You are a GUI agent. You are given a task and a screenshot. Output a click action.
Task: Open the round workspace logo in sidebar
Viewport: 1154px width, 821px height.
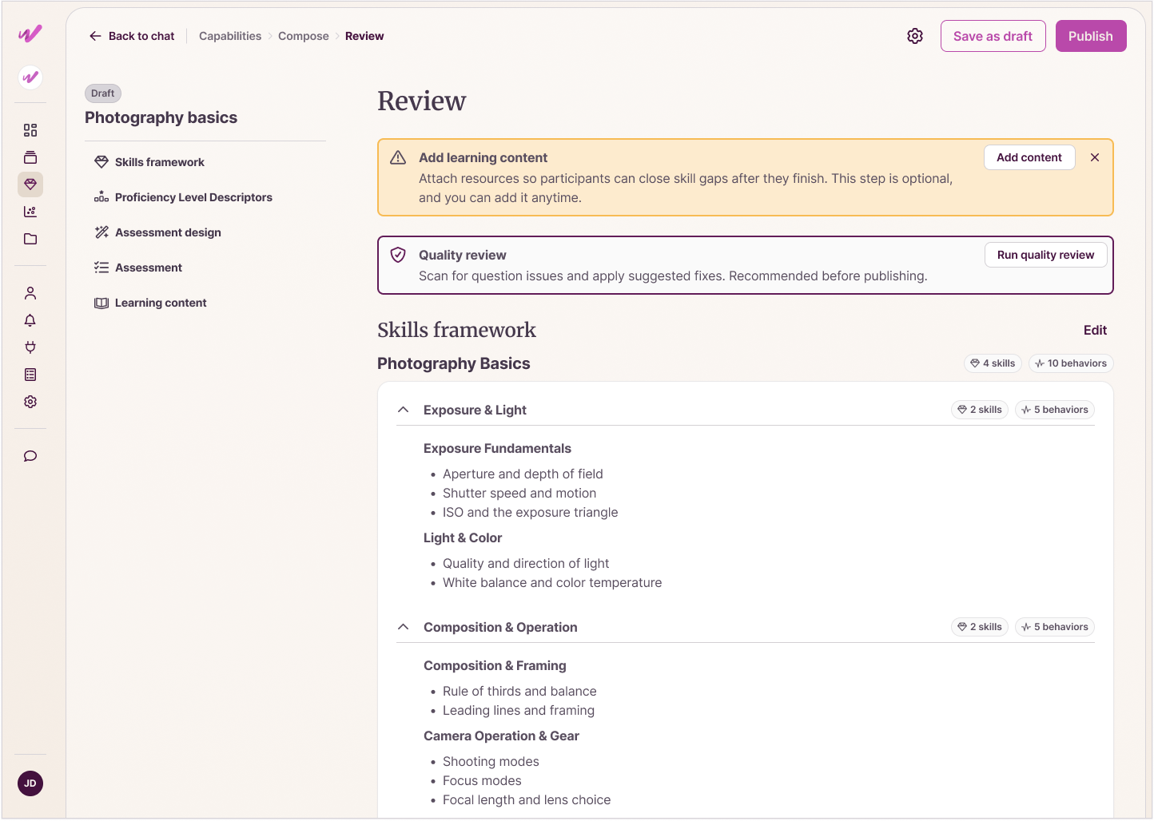30,77
